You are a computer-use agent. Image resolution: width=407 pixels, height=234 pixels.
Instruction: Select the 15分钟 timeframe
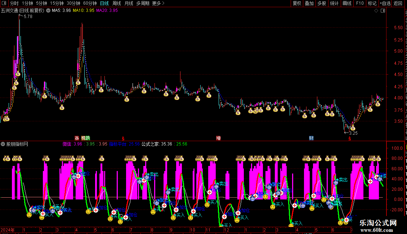coord(57,3)
